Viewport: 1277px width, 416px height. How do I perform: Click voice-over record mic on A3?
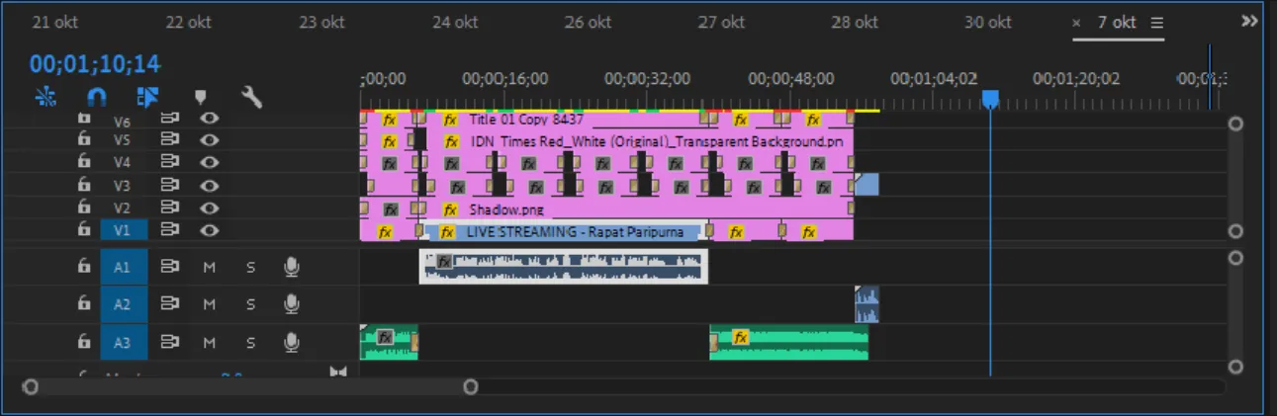291,343
